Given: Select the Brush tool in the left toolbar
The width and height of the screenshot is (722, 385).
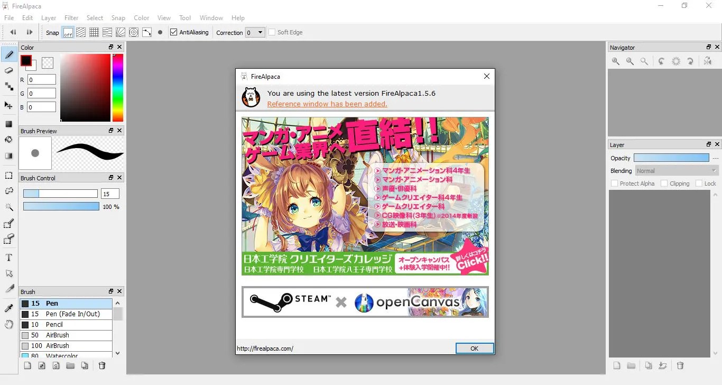Looking at the screenshot, I should click(9, 54).
